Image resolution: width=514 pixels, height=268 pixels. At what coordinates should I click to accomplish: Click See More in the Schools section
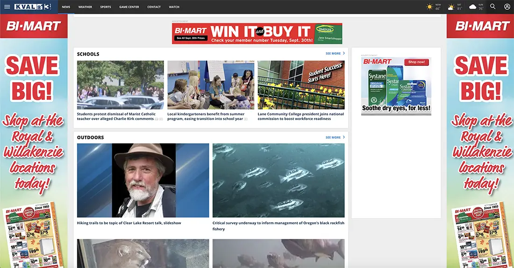click(x=333, y=53)
